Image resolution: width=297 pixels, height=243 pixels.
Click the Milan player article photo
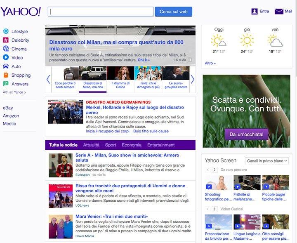(61, 165)
